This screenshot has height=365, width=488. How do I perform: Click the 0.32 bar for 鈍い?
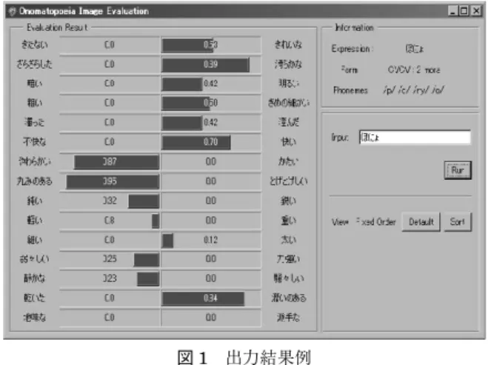[144, 201]
